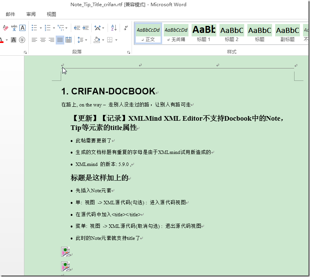Open the 审阅 (Review) tab

coord(31,14)
